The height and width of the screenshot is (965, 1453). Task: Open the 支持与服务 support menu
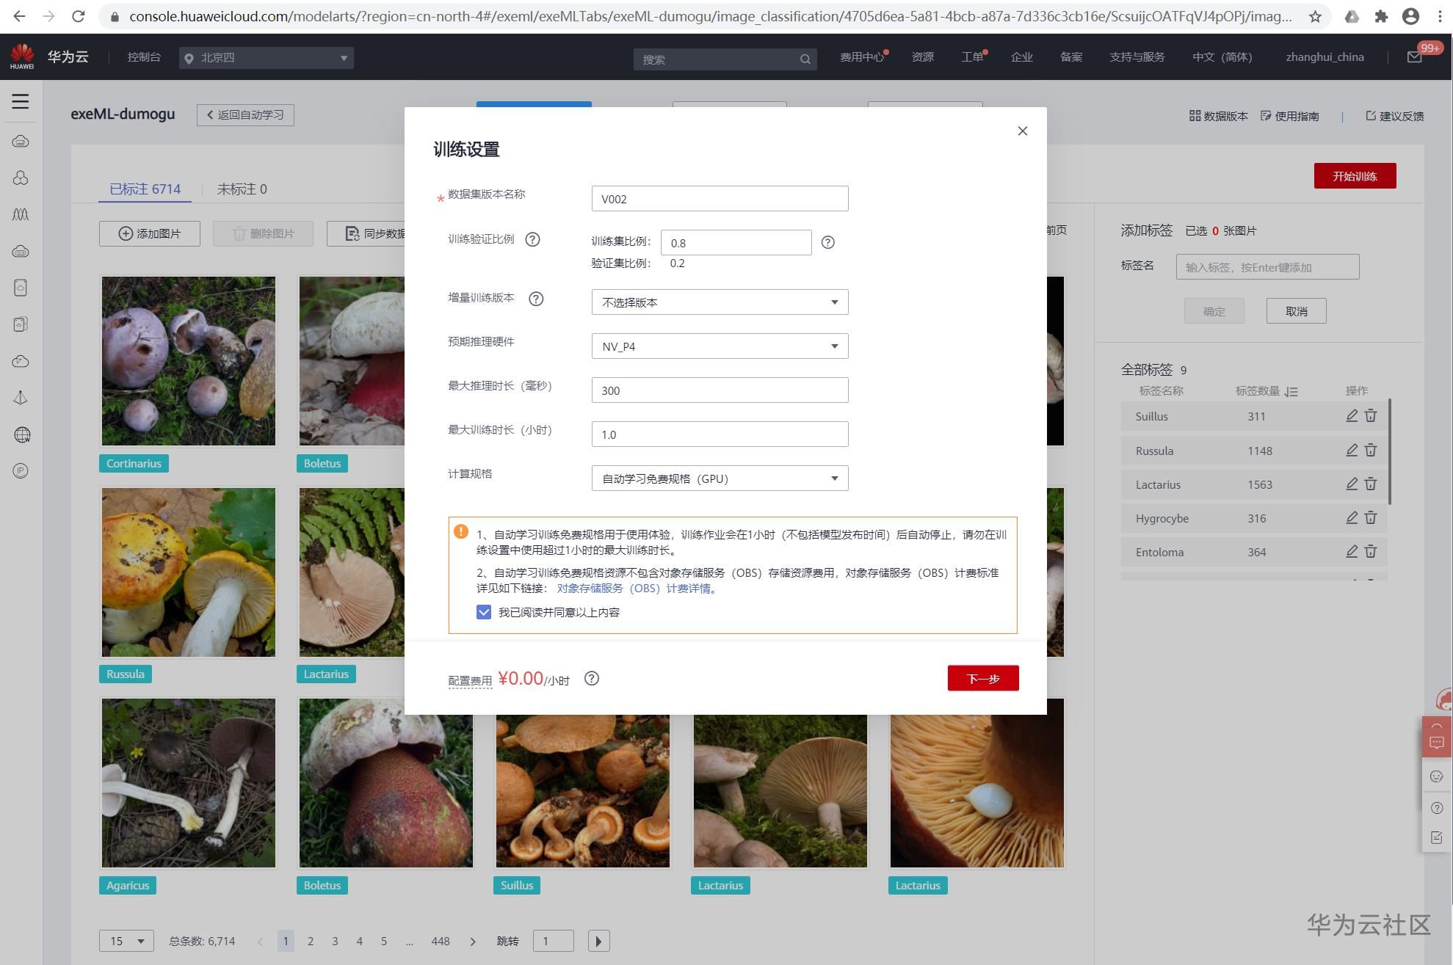coord(1137,57)
